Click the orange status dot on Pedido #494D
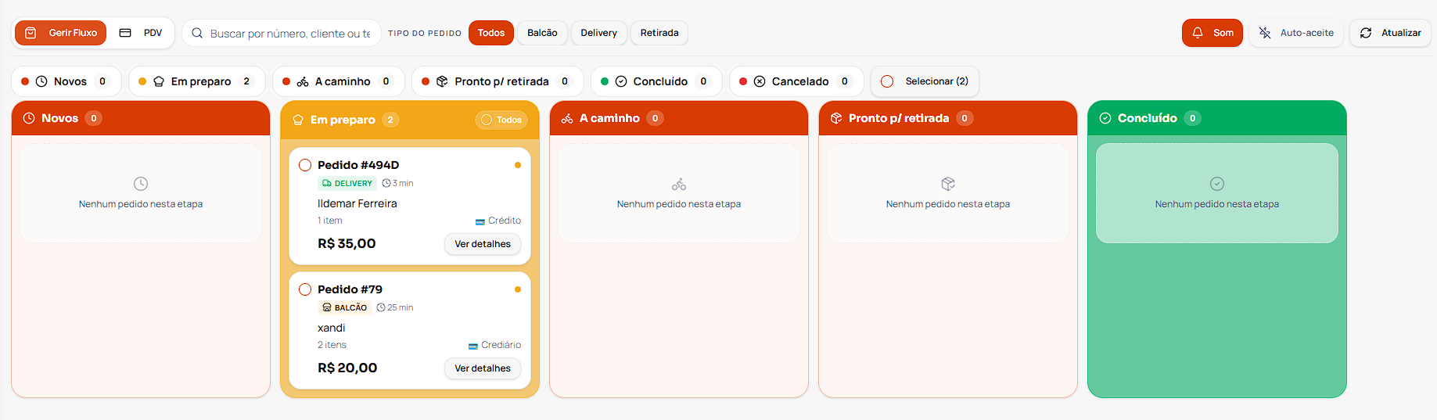This screenshot has height=420, width=1437. coord(518,165)
